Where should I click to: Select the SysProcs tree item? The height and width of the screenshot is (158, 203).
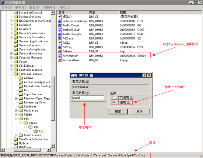(x=30, y=106)
